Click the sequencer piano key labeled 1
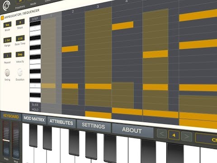This screenshot has height=163, width=217. point(35,28)
